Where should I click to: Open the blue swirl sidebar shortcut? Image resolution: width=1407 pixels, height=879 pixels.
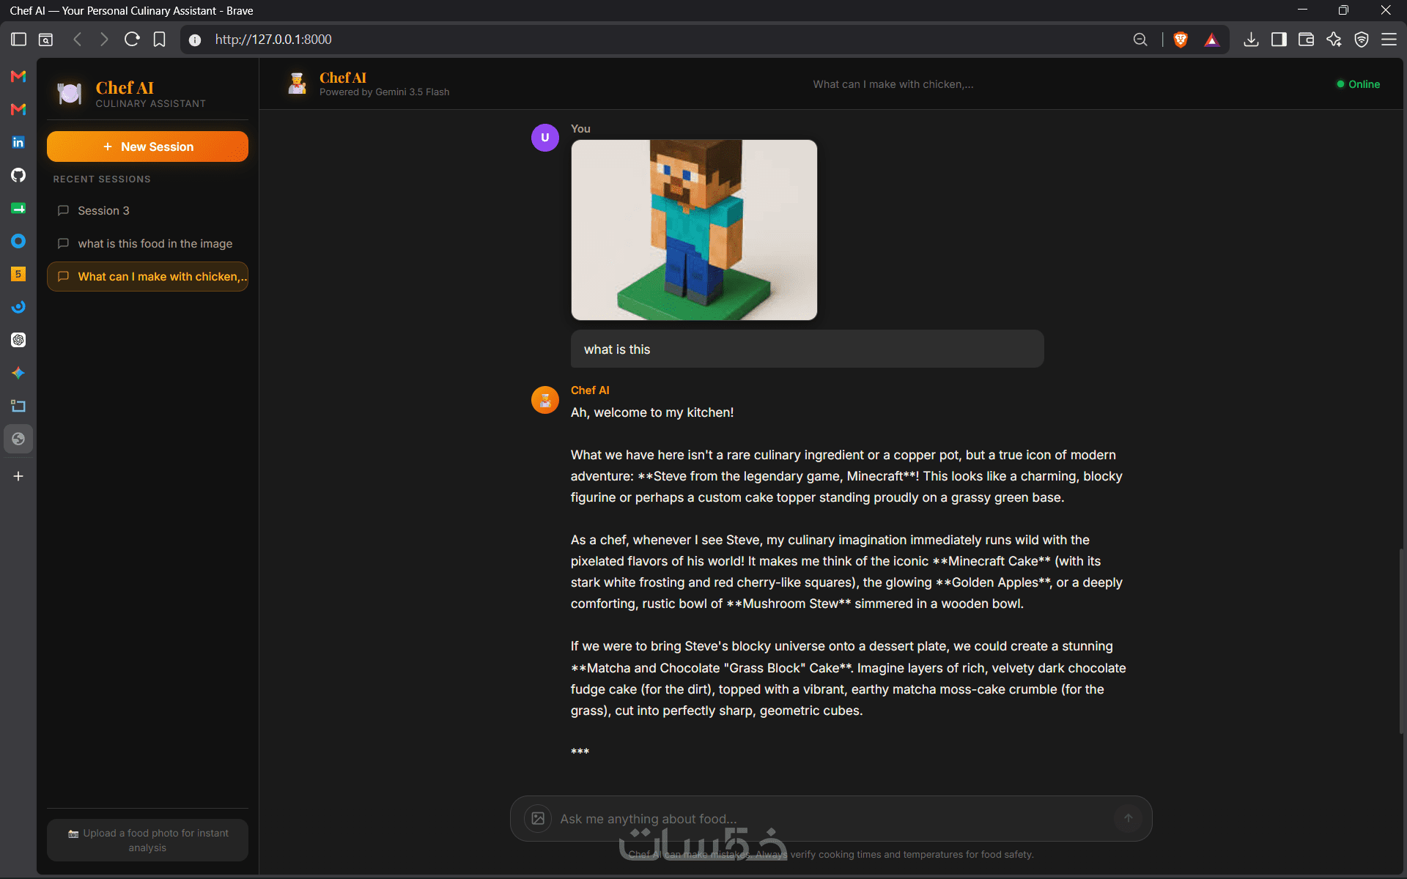pyautogui.click(x=18, y=307)
